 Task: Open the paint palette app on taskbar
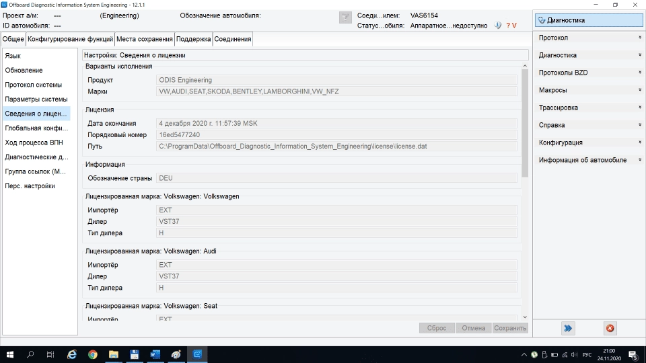coord(176,354)
